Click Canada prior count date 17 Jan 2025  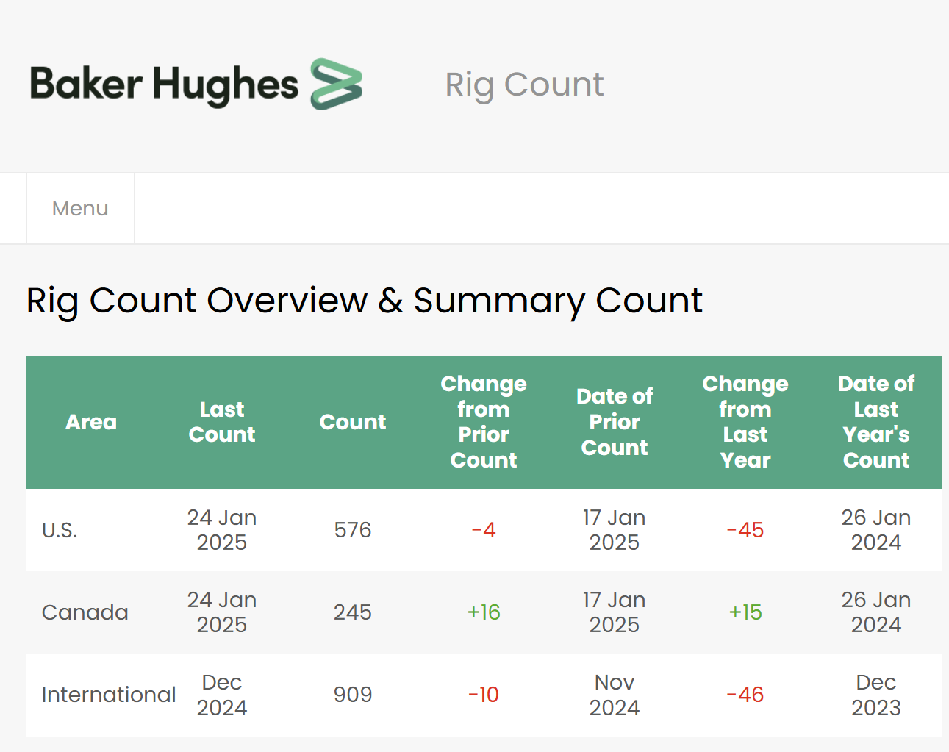615,612
